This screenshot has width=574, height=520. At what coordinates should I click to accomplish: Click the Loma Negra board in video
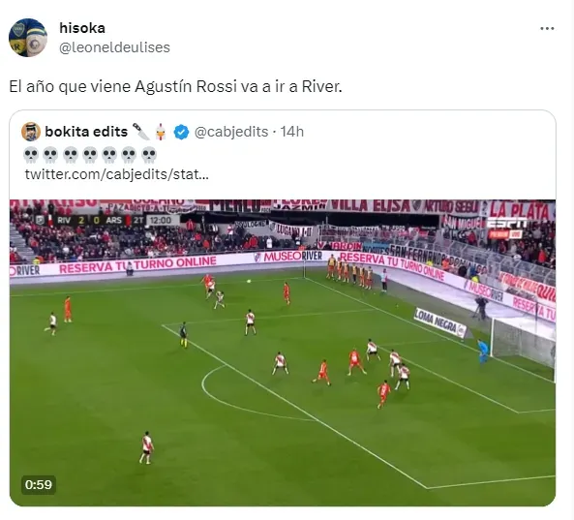(x=439, y=322)
